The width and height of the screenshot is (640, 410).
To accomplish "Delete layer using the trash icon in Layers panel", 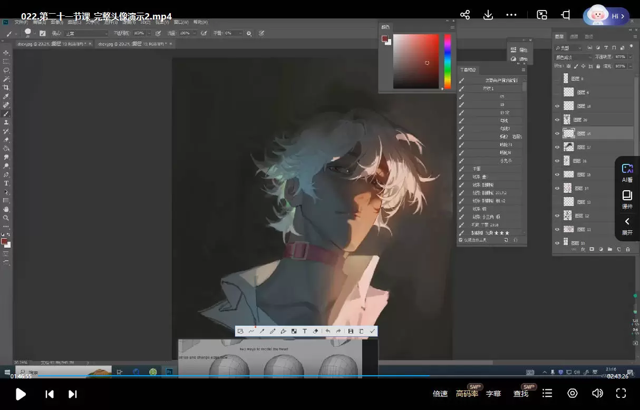I will tap(628, 249).
